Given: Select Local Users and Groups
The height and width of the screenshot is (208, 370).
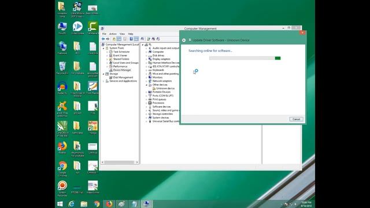Looking at the screenshot, I should 126,63.
